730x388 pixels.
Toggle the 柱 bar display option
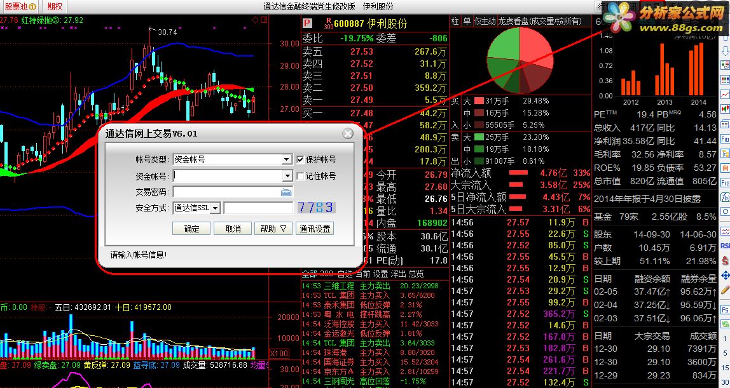pos(455,21)
